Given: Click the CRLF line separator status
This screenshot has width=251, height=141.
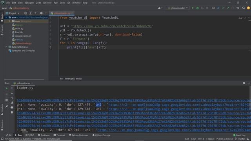Looking at the screenshot, I should (193, 139).
